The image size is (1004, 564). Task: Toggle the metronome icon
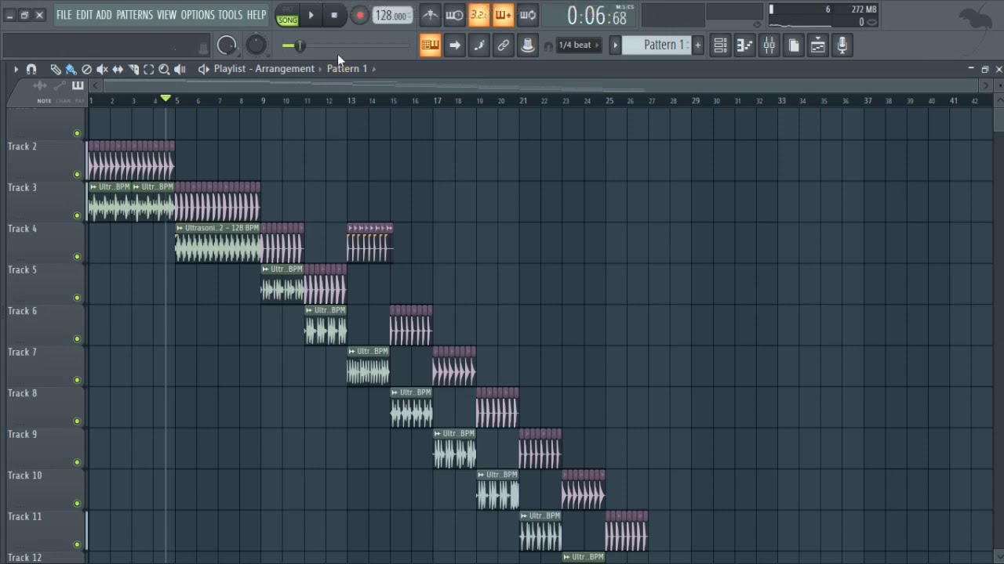(430, 15)
